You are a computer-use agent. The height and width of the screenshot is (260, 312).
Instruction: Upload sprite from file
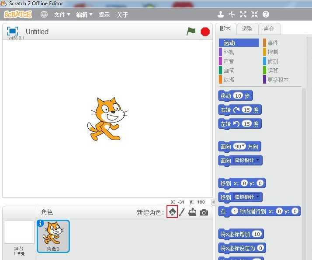(x=192, y=212)
